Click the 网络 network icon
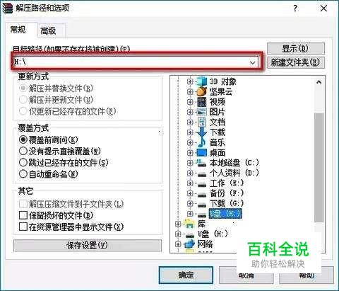Viewport: 339px width, 291px height. pos(190,244)
